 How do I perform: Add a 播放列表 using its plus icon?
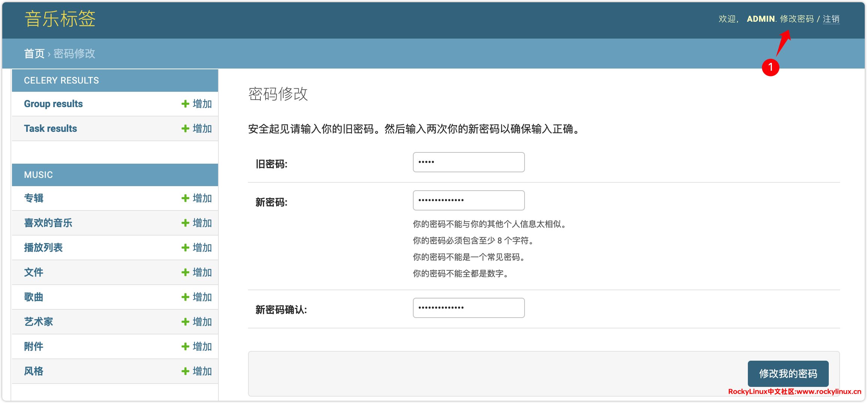point(185,248)
